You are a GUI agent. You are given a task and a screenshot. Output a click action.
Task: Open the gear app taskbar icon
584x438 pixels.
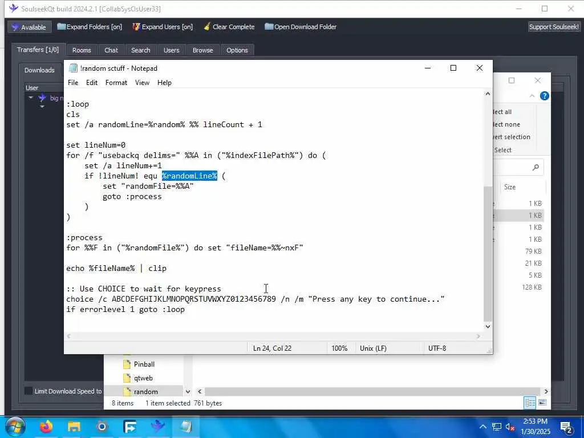click(x=102, y=427)
